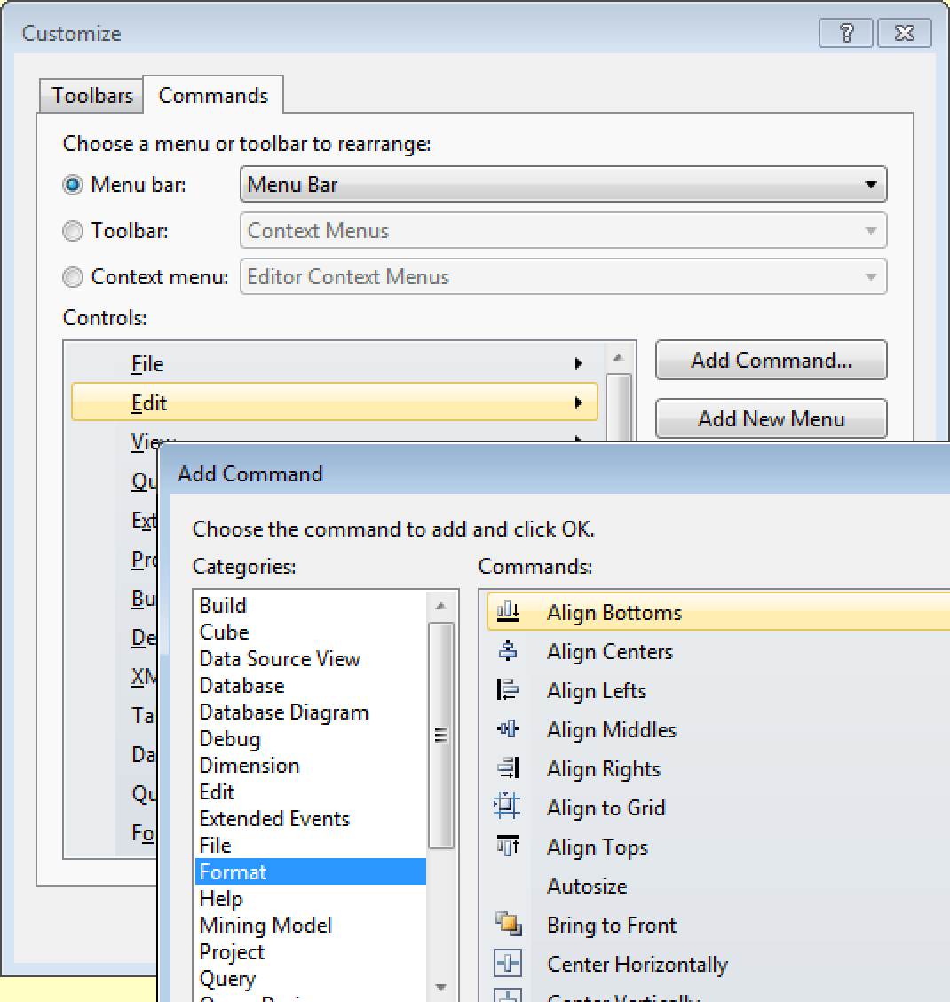Click Categories list scroll down arrow
Viewport: 950px width, 1002px height.
[x=441, y=987]
